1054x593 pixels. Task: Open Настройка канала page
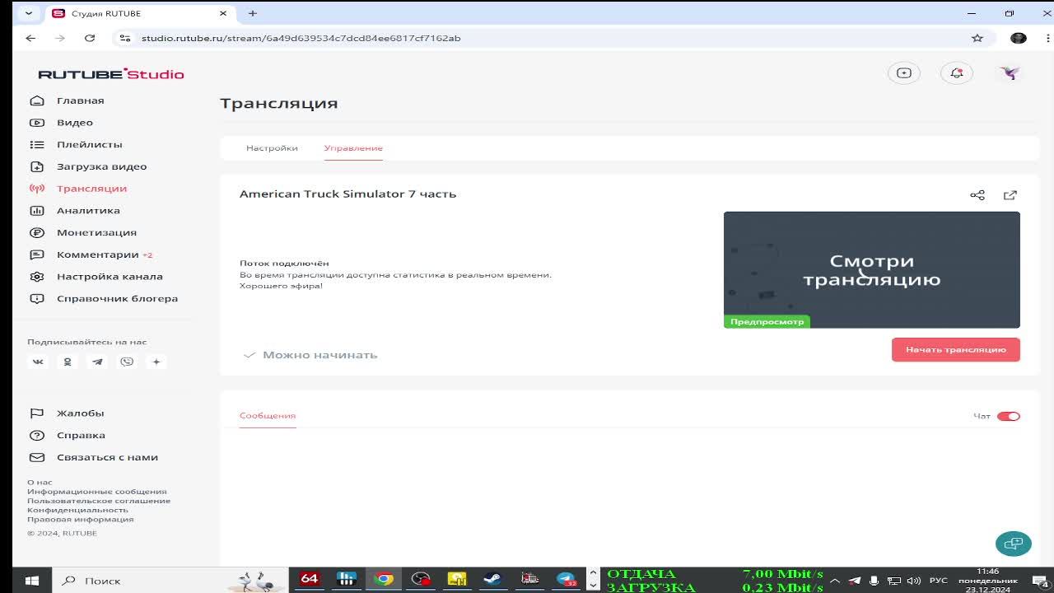click(x=110, y=277)
